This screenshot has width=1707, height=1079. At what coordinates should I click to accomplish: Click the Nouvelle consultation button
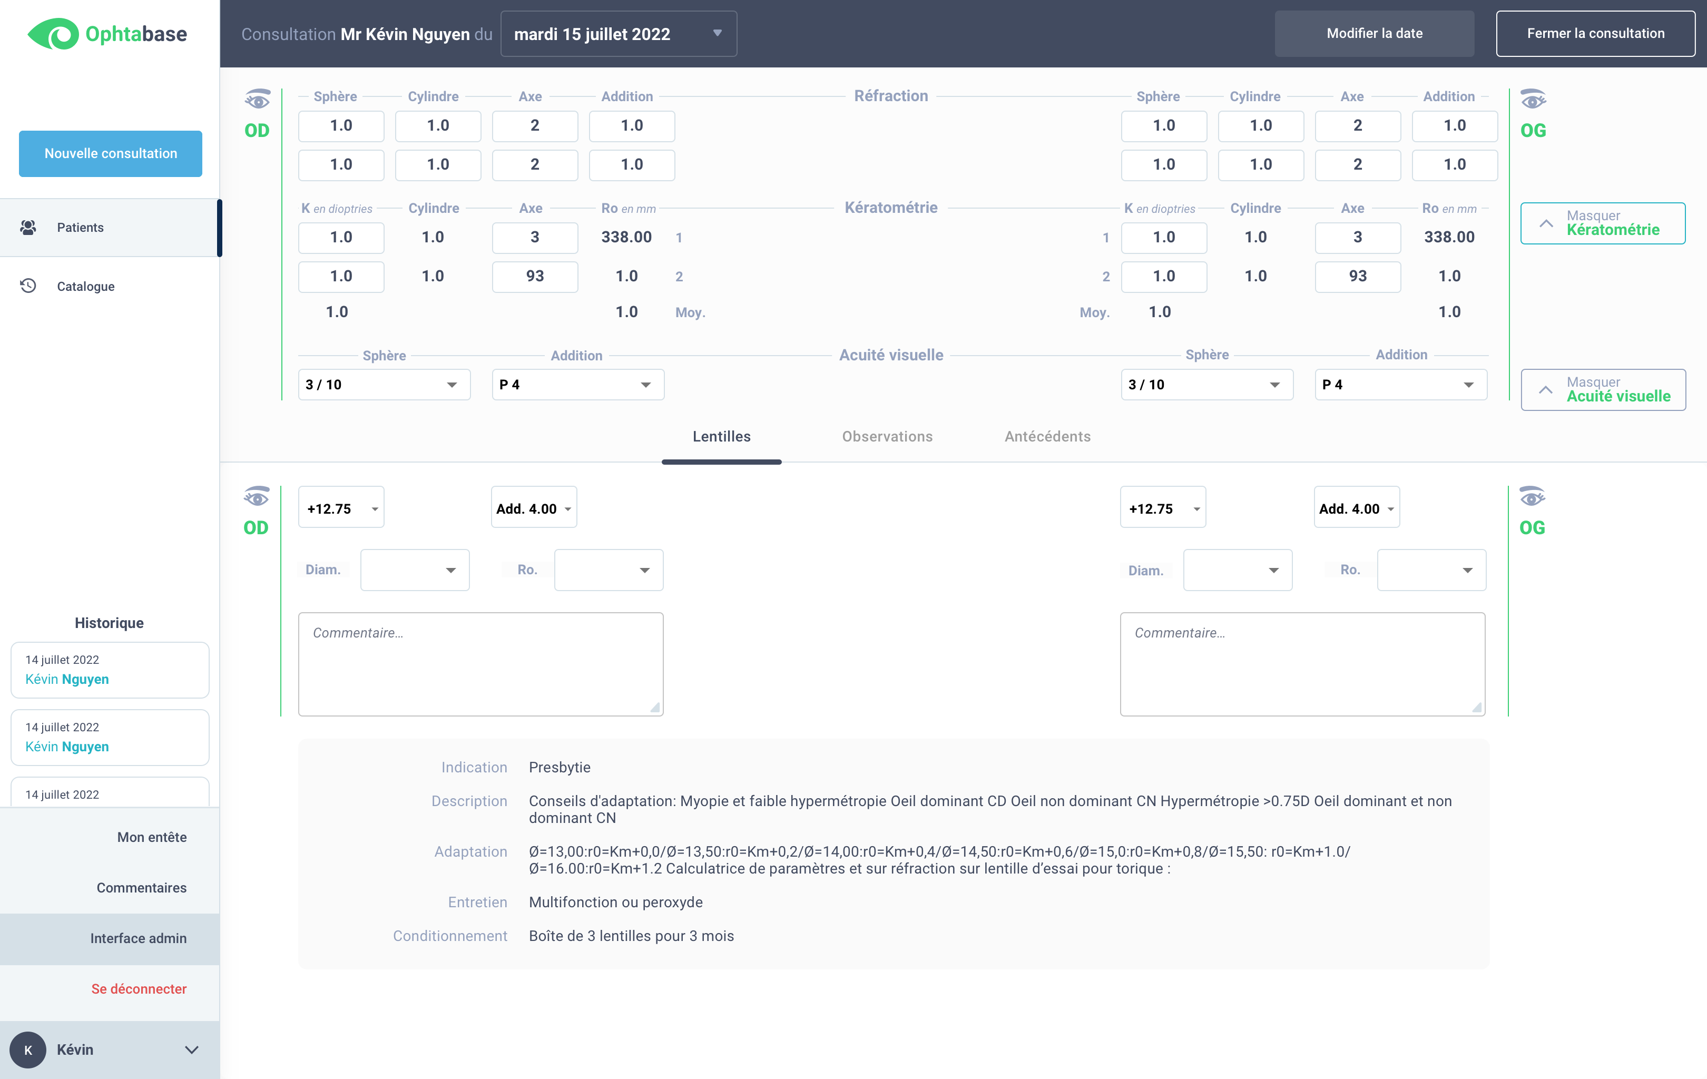click(111, 154)
